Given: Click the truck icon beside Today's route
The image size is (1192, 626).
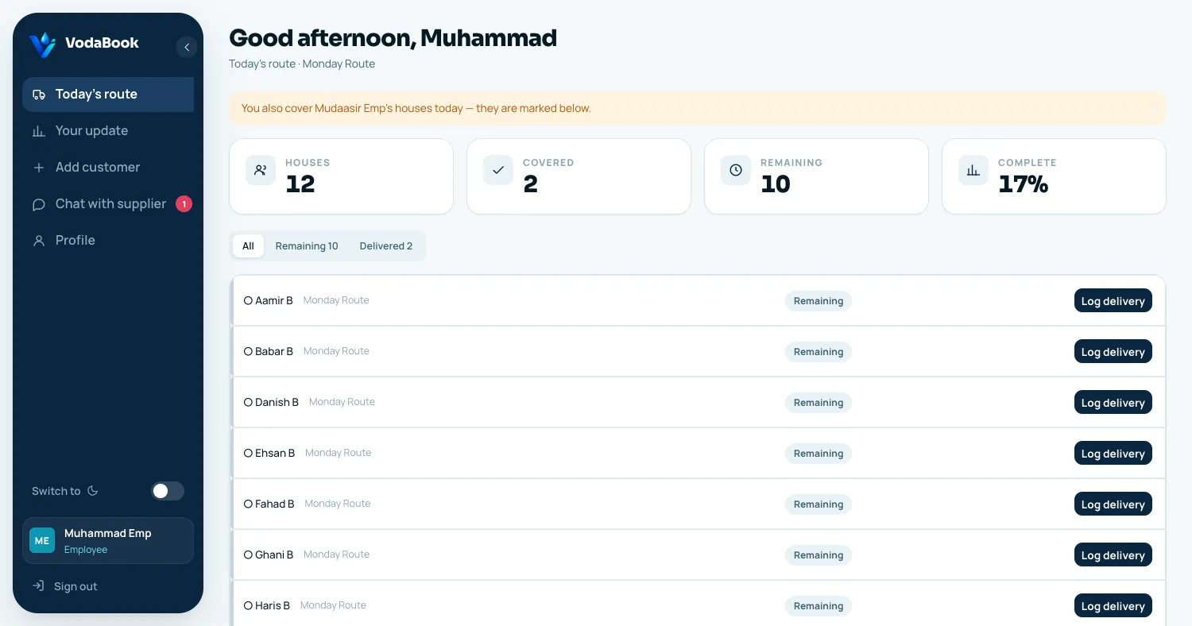Looking at the screenshot, I should 38,95.
